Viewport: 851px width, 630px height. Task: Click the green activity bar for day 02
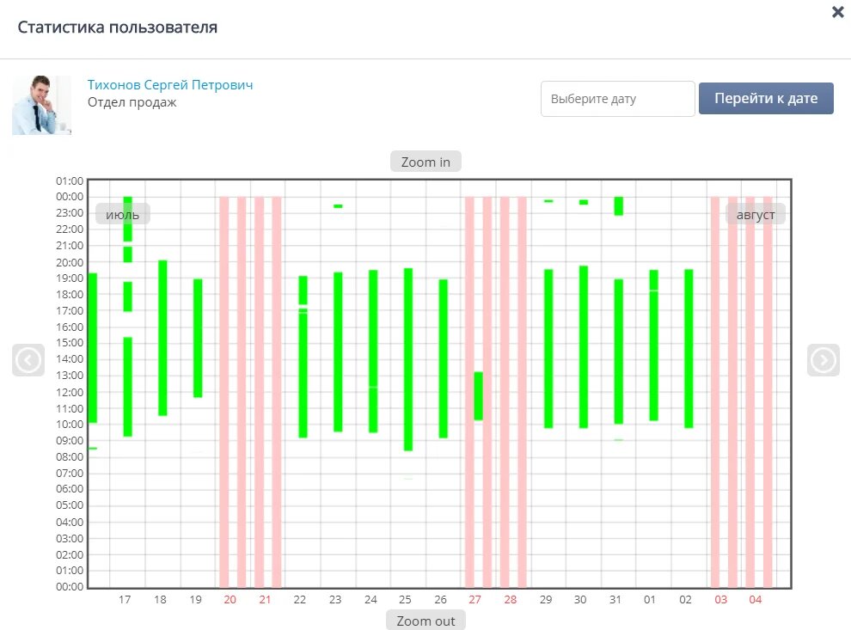(689, 348)
